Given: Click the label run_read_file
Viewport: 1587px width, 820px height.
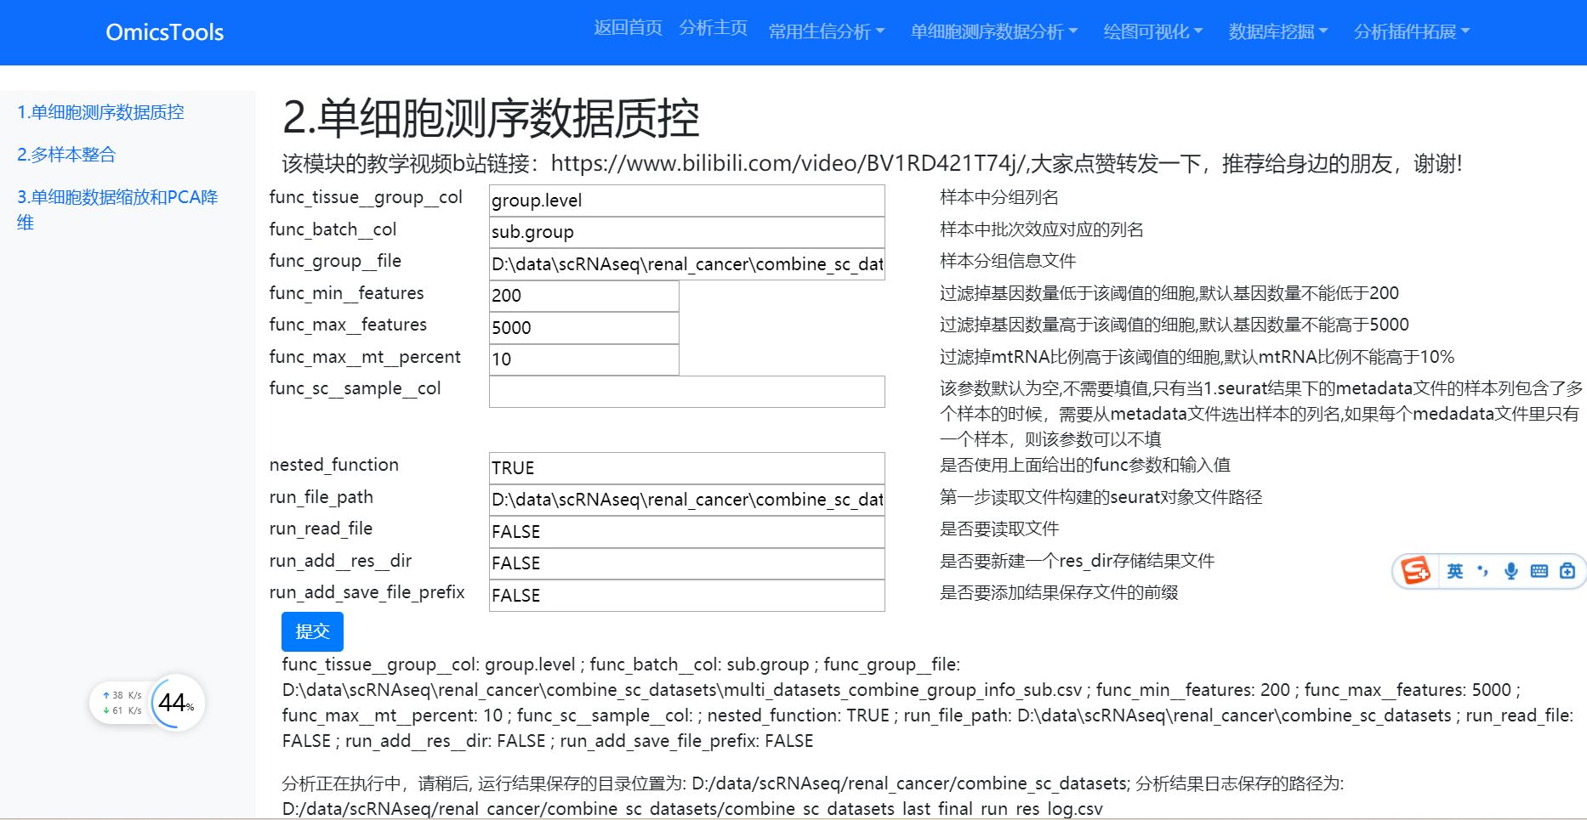Looking at the screenshot, I should (x=321, y=529).
